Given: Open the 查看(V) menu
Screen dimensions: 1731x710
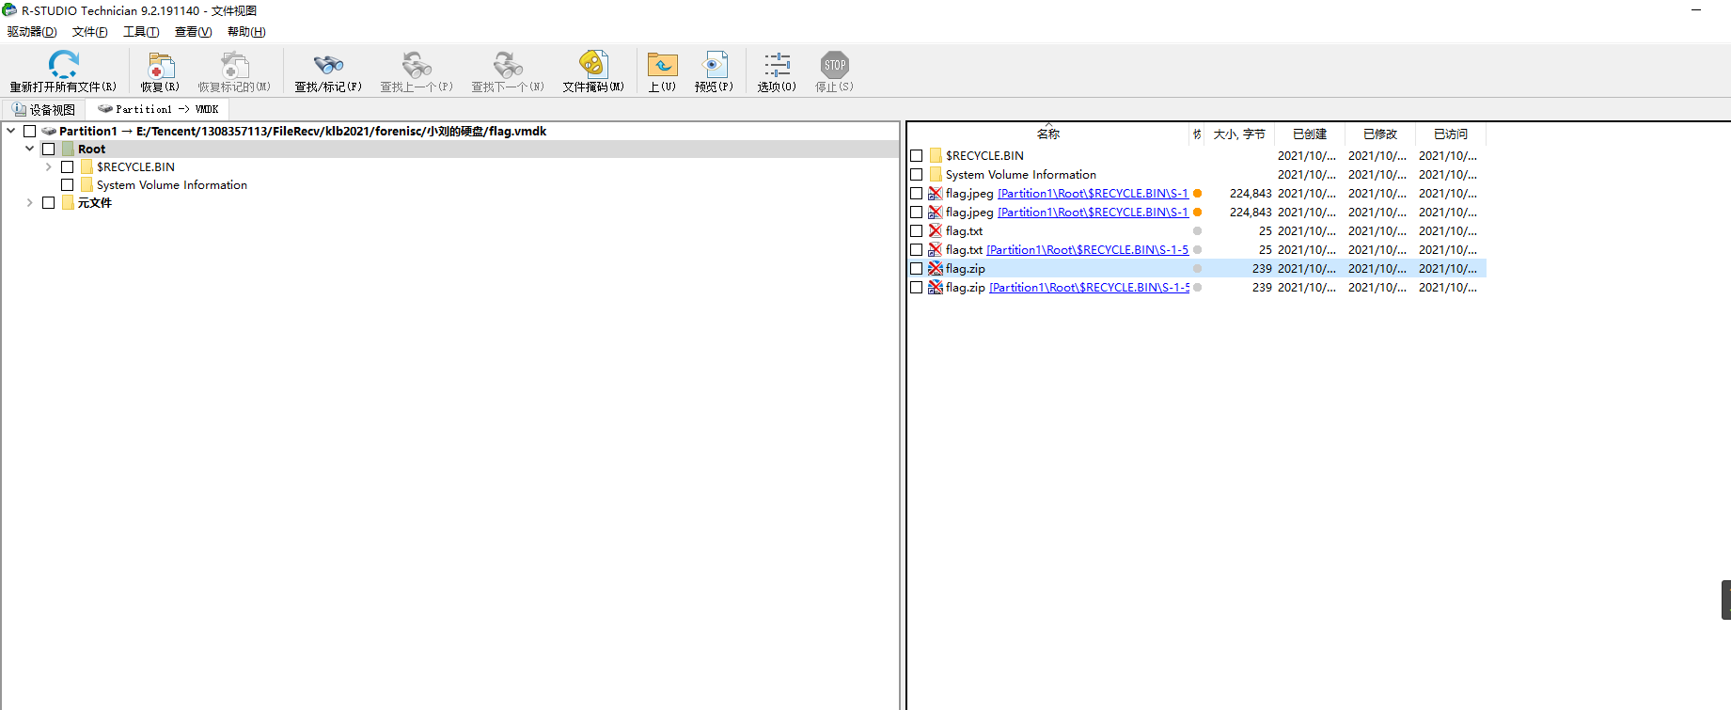Looking at the screenshot, I should point(193,32).
